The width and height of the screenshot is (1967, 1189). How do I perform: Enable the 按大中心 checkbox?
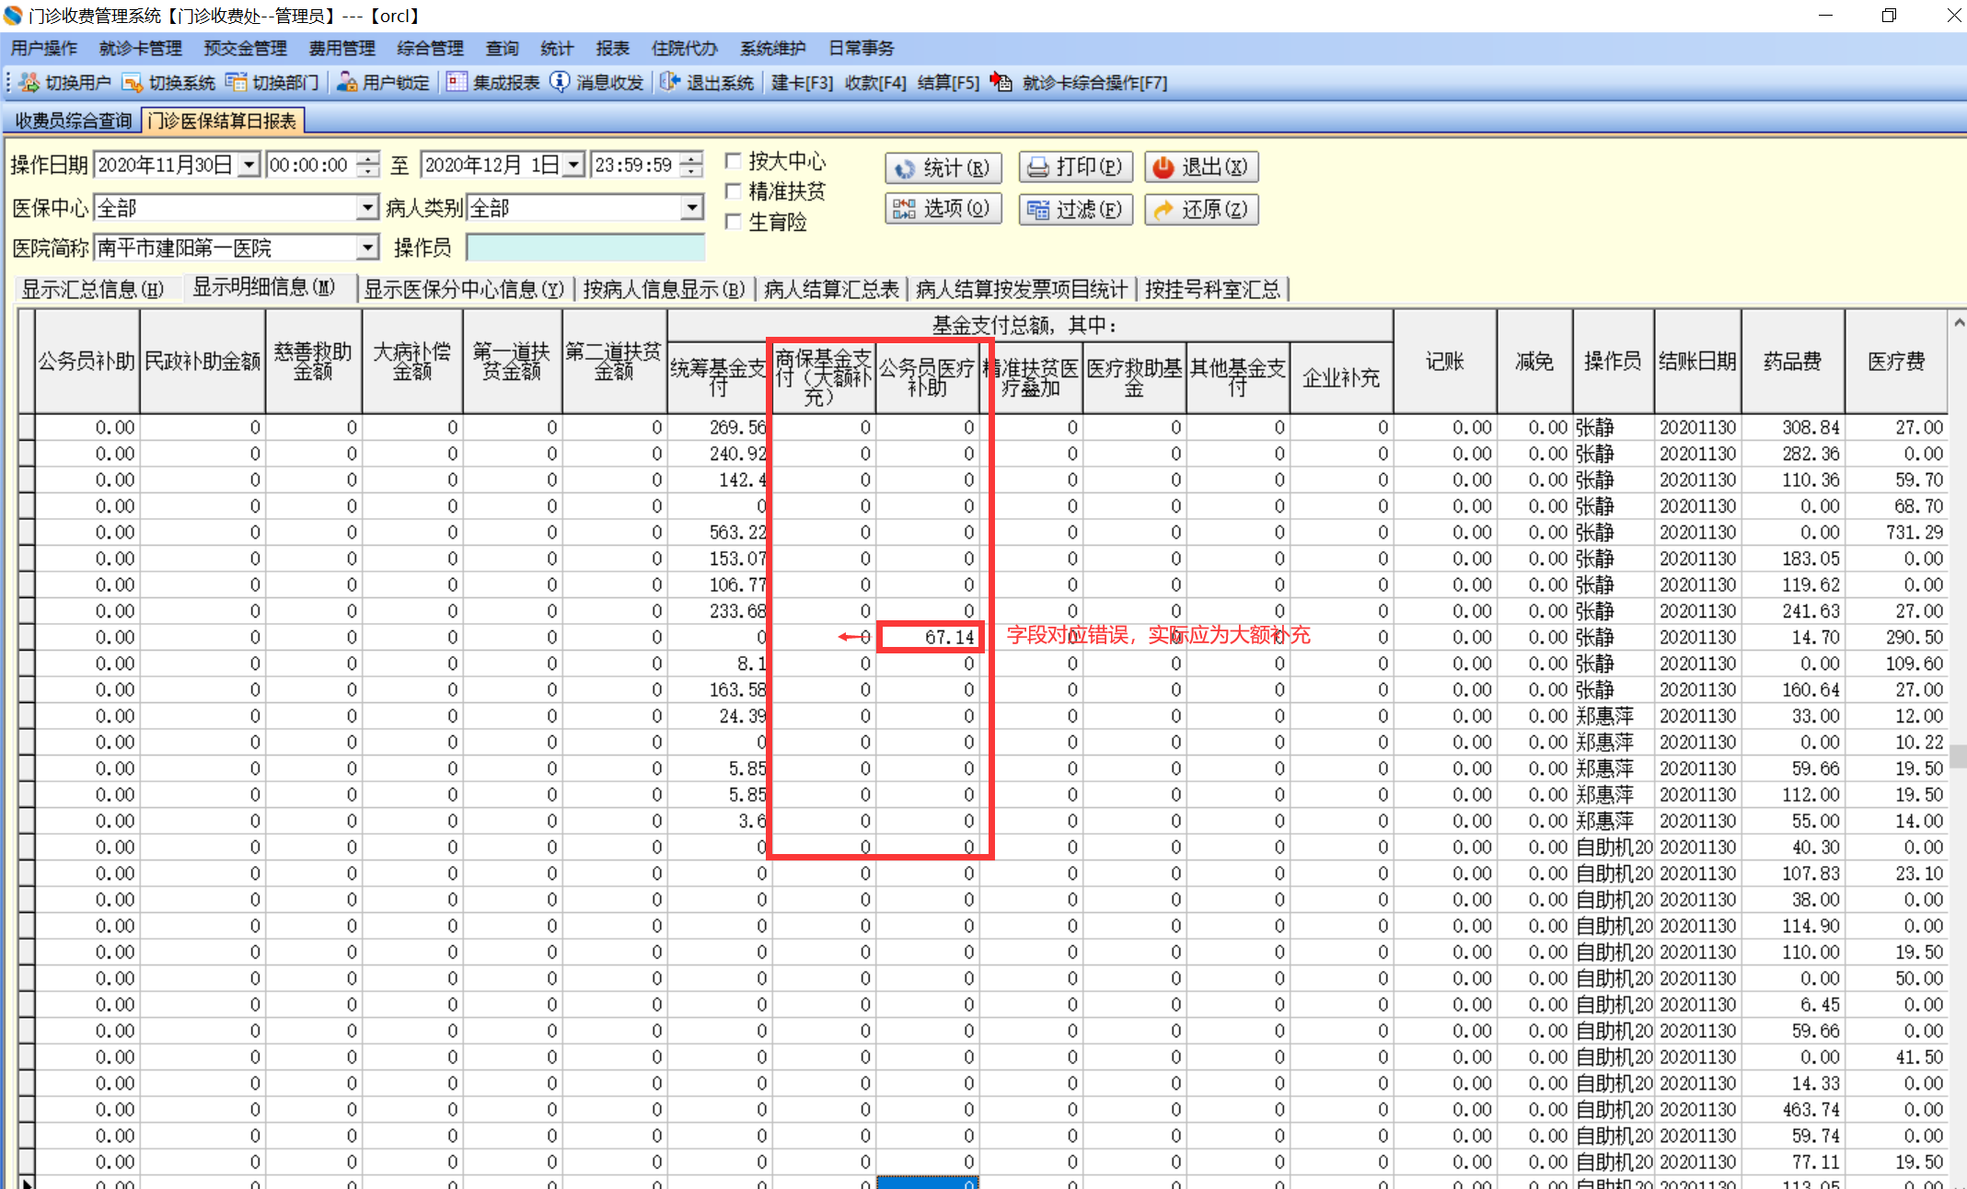pos(734,162)
